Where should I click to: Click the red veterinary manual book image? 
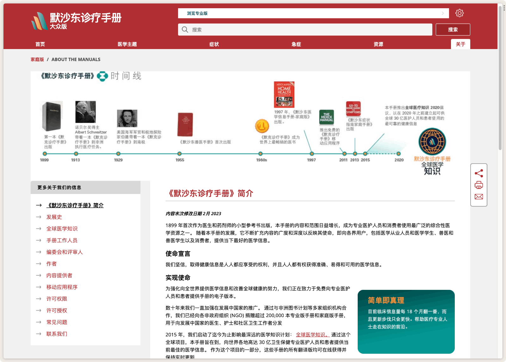pyautogui.click(x=185, y=125)
